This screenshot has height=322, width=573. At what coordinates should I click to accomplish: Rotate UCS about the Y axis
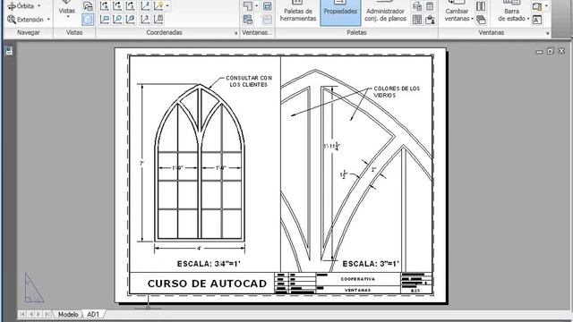(x=117, y=6)
